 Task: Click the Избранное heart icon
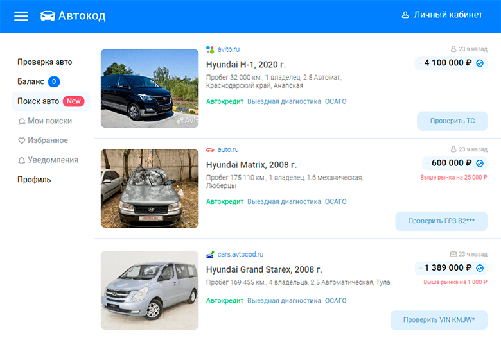21,140
